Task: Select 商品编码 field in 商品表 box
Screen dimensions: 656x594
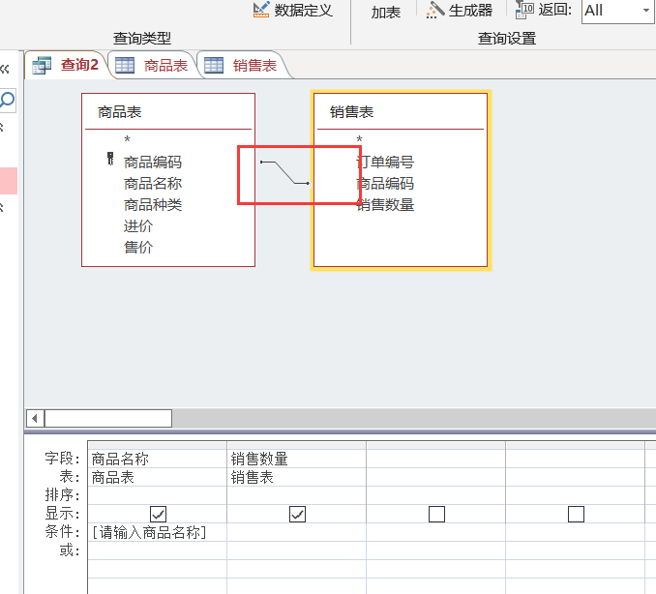Action: click(153, 162)
